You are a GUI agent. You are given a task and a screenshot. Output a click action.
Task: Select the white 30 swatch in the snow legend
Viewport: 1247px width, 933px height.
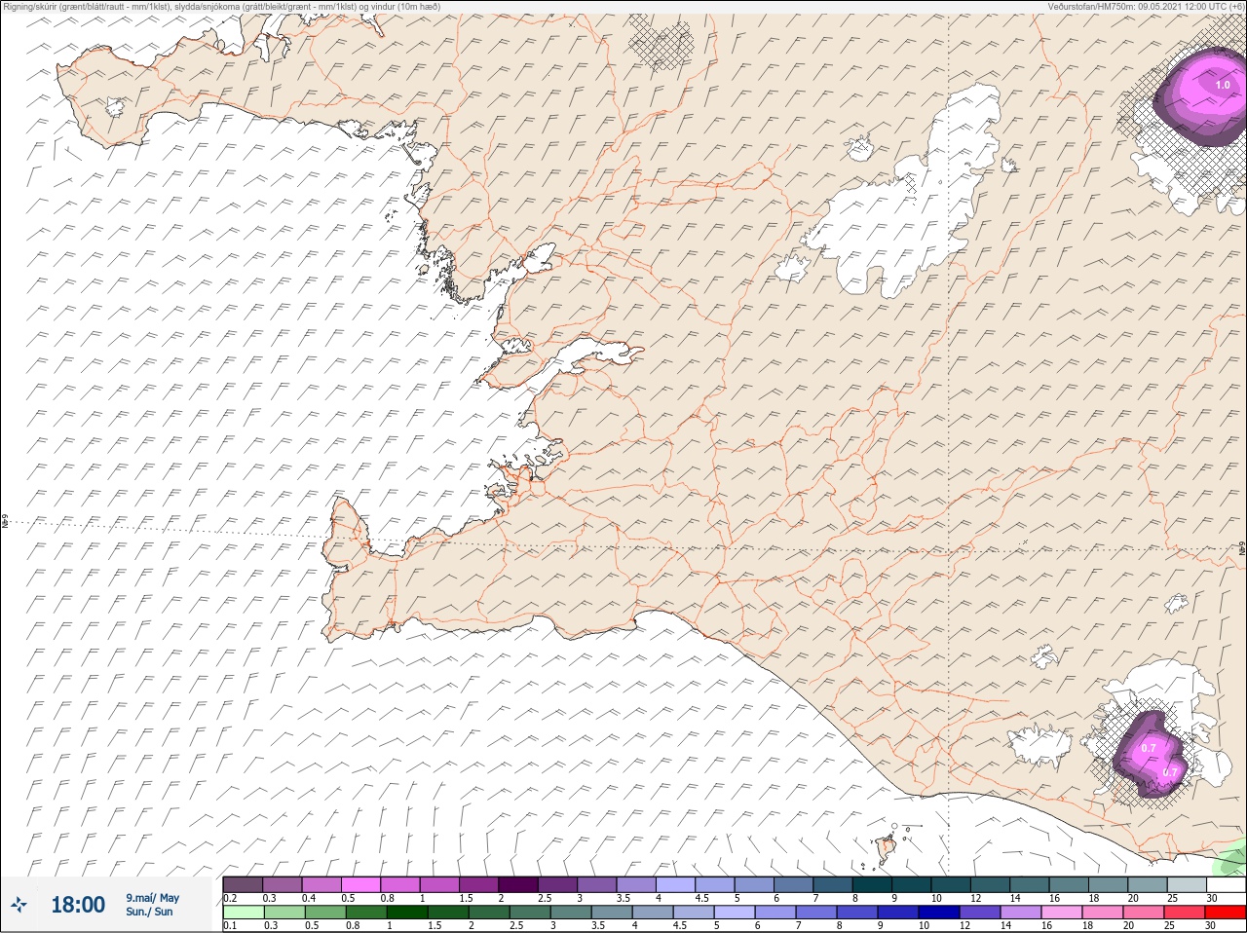click(x=1227, y=884)
